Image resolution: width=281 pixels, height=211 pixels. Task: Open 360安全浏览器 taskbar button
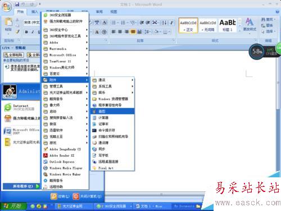point(113,206)
